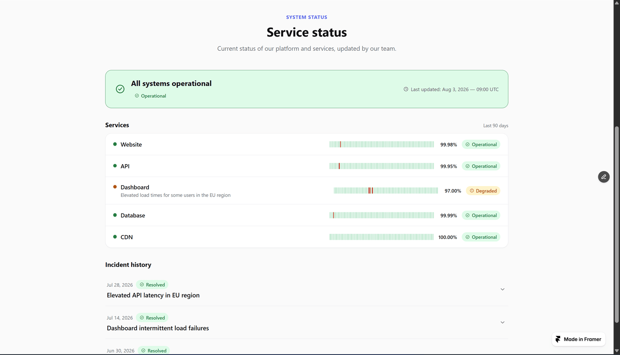Click the Framer logo icon

[558, 339]
